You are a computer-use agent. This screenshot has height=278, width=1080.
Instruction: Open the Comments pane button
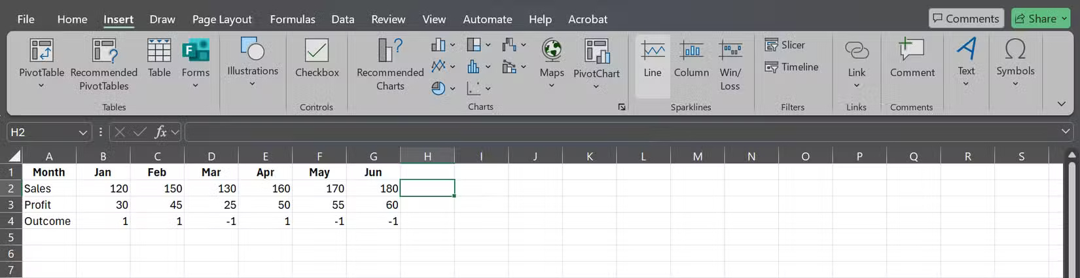[965, 19]
